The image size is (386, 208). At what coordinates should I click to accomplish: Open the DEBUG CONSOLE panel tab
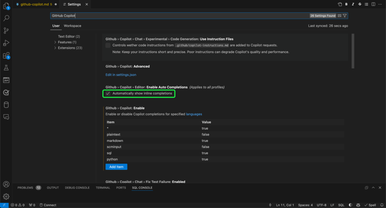point(77,187)
